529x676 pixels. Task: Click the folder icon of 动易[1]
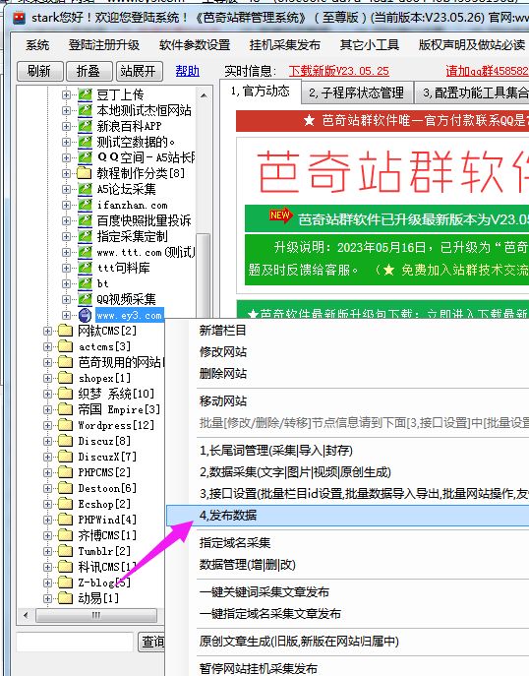coord(66,598)
